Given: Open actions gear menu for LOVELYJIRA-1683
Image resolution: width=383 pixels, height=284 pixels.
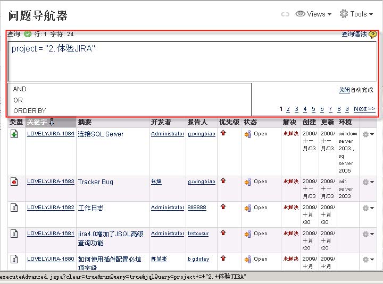Looking at the screenshot, I should [x=368, y=182].
